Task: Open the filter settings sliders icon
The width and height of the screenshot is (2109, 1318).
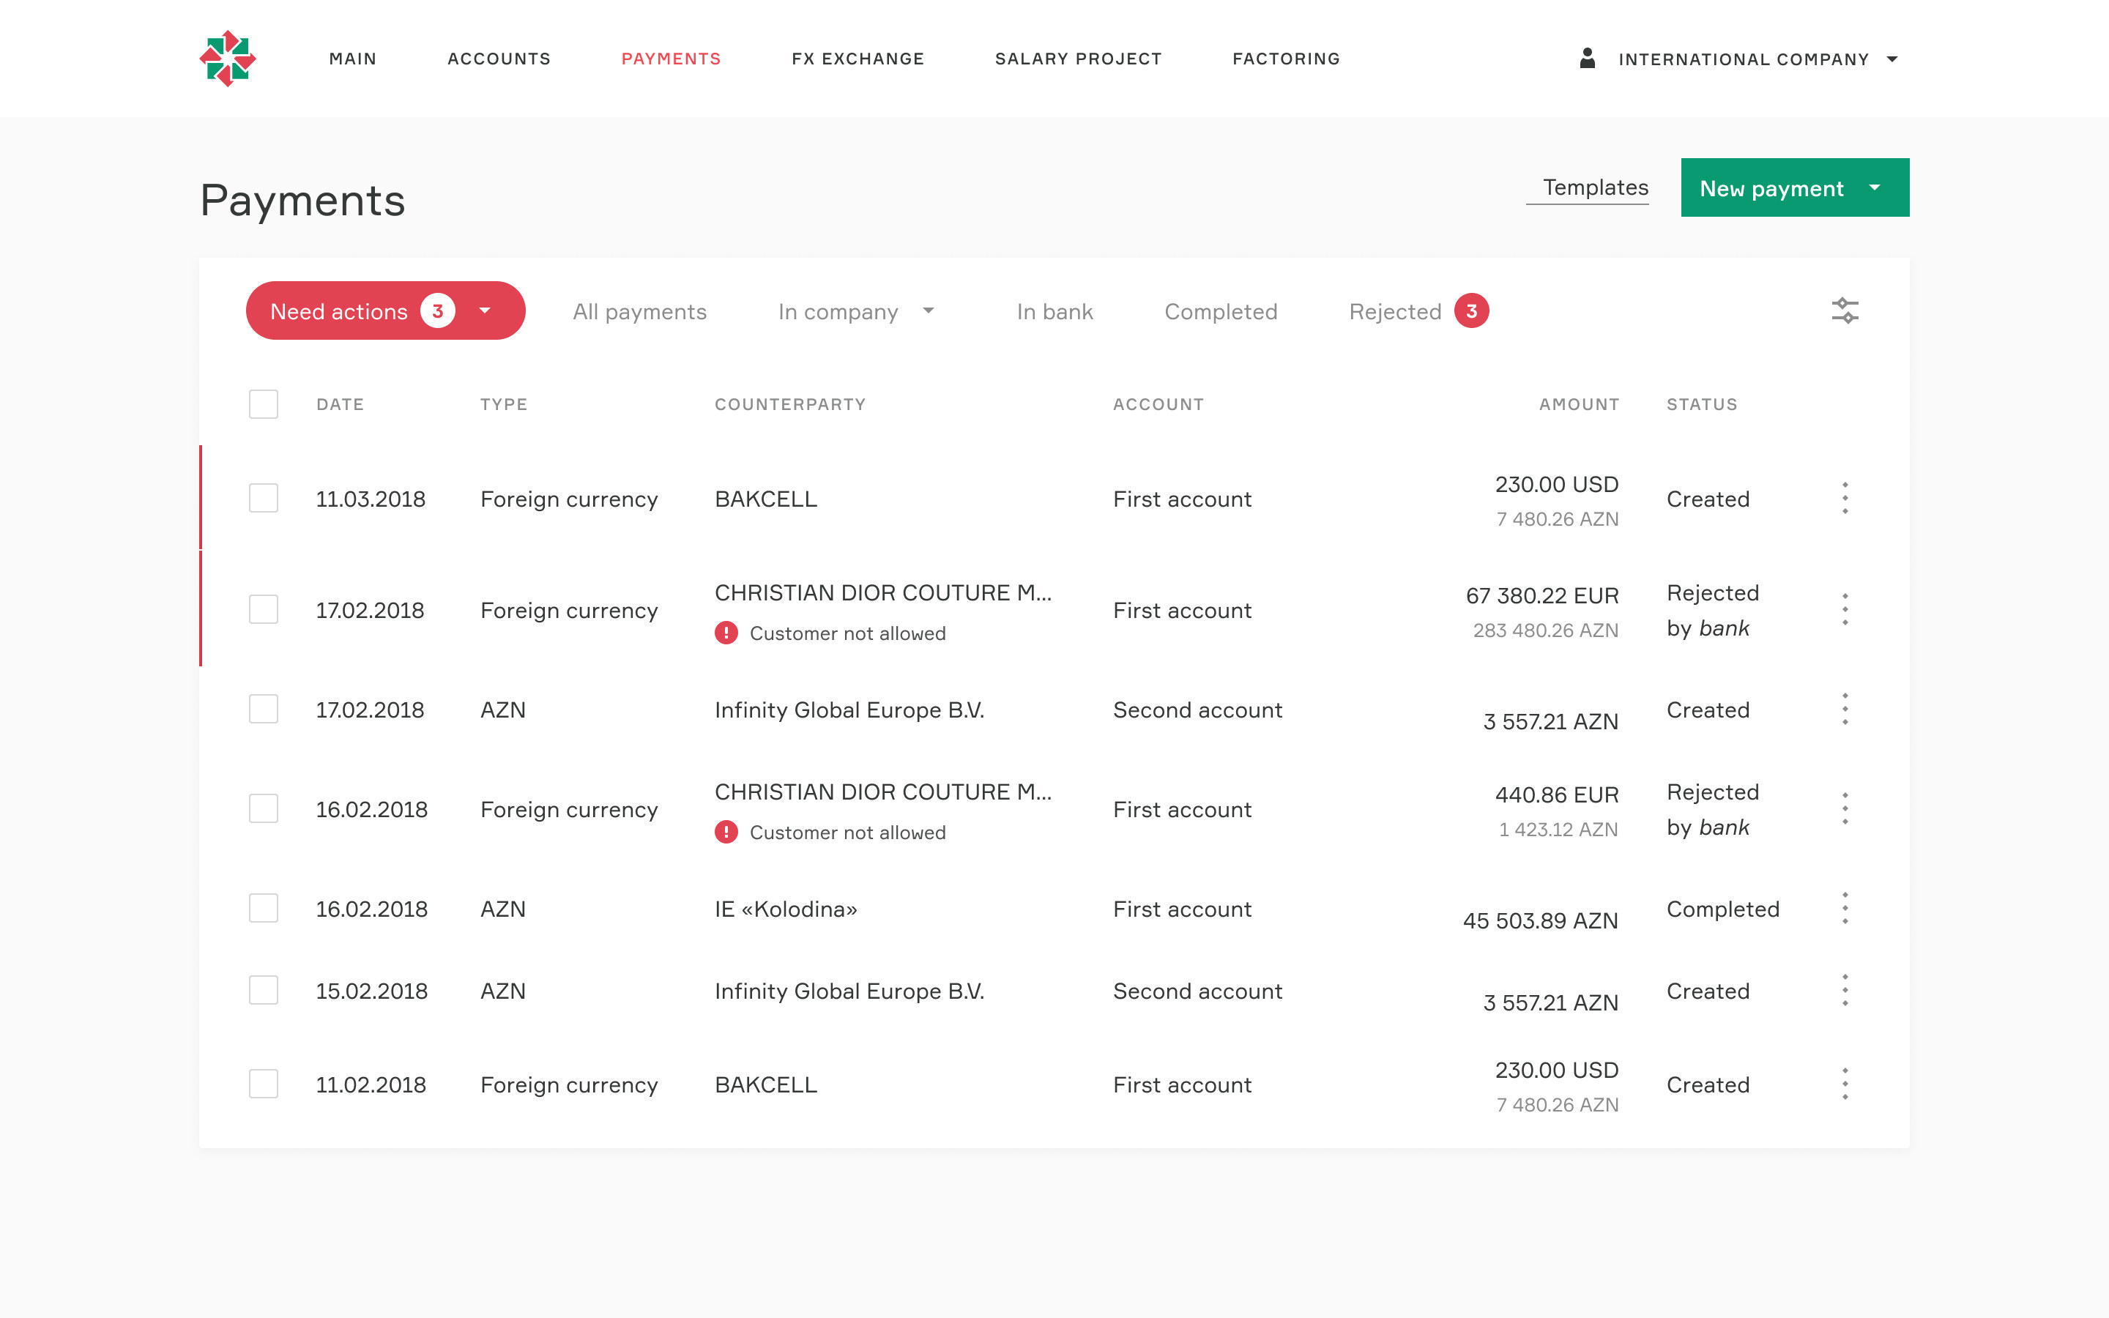Action: click(x=1844, y=311)
